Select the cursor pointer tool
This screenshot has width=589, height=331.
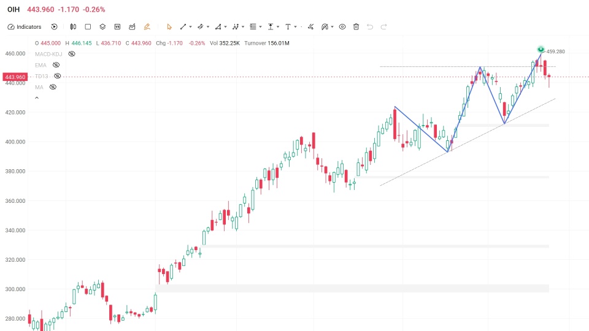(169, 26)
